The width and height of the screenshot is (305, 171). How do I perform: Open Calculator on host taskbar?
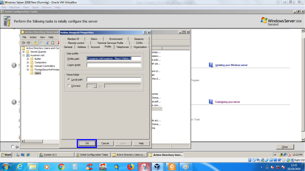tap(75, 167)
